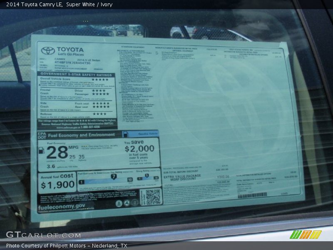Click the gas pump icon beside 28 MPG
The height and width of the screenshot is (250, 333).
click(x=41, y=150)
